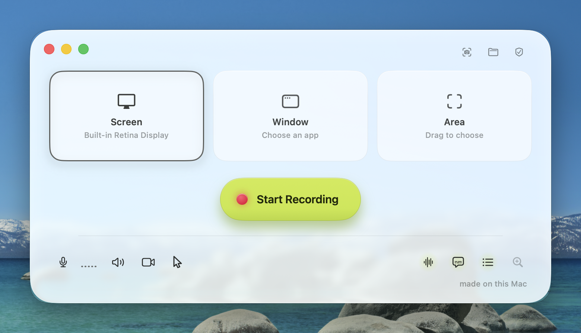Image resolution: width=581 pixels, height=333 pixels.
Task: Toggle the camera overlay icon
Action: (x=148, y=262)
